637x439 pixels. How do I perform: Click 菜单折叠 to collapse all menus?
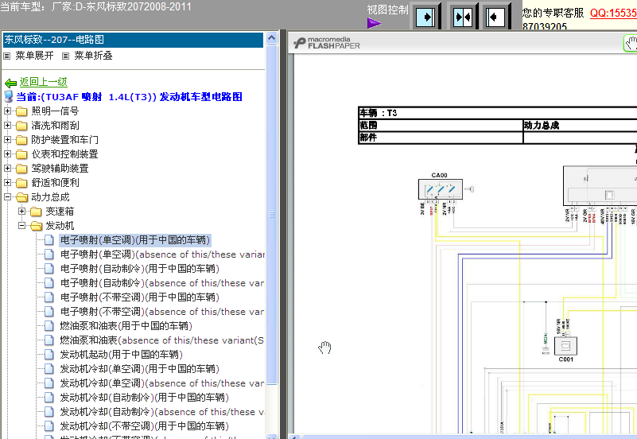[x=93, y=56]
